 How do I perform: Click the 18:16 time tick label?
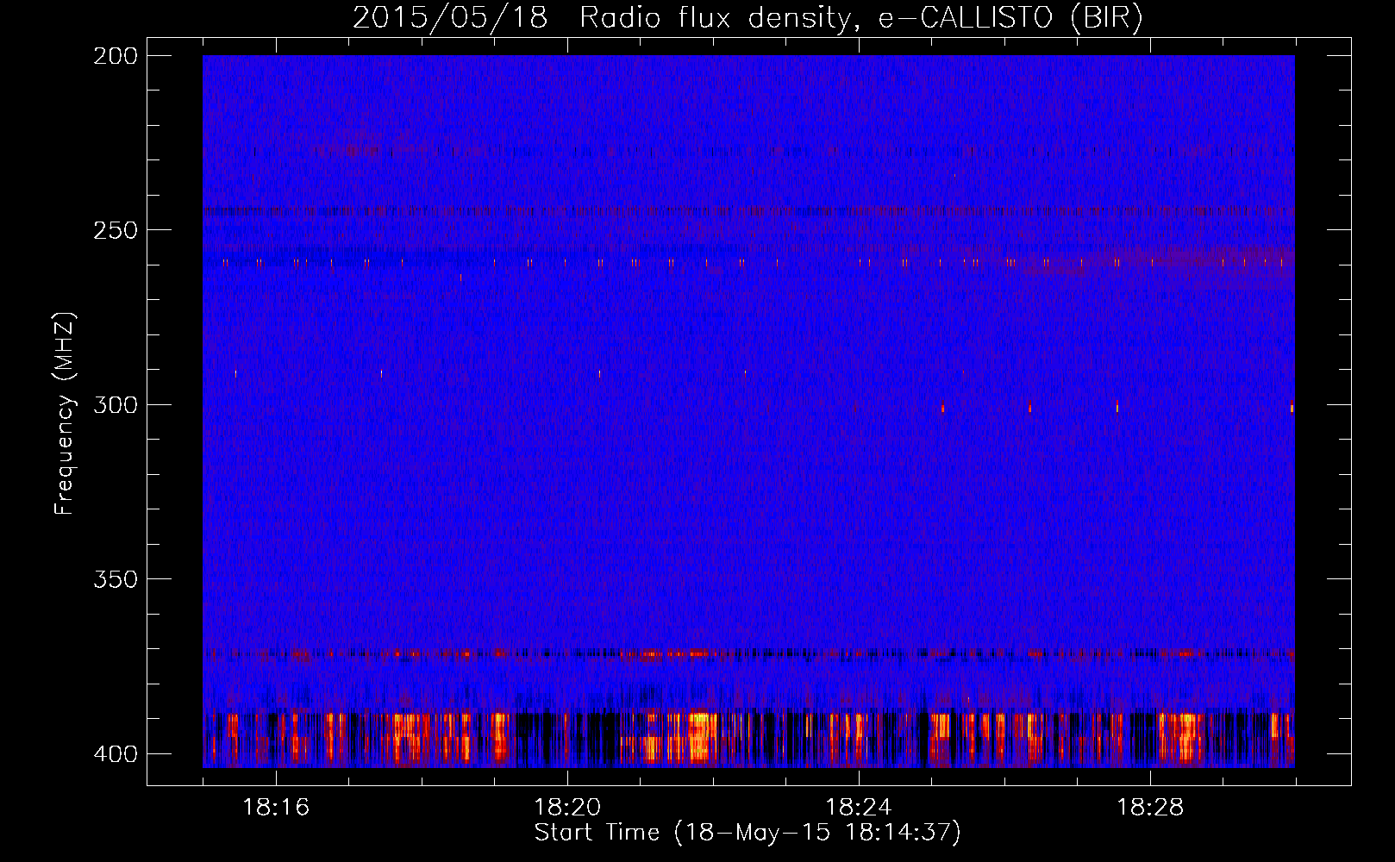coord(276,807)
